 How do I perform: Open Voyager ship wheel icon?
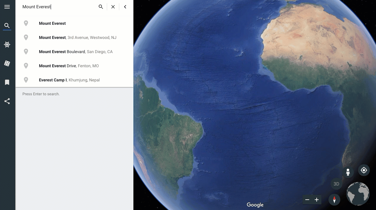coord(7,45)
